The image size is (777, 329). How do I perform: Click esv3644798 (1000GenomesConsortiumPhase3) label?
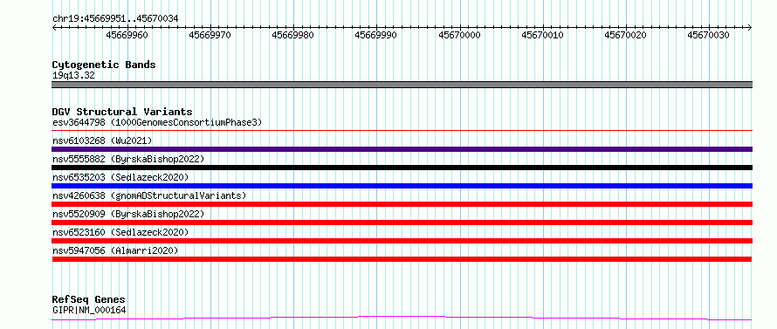pyautogui.click(x=157, y=122)
